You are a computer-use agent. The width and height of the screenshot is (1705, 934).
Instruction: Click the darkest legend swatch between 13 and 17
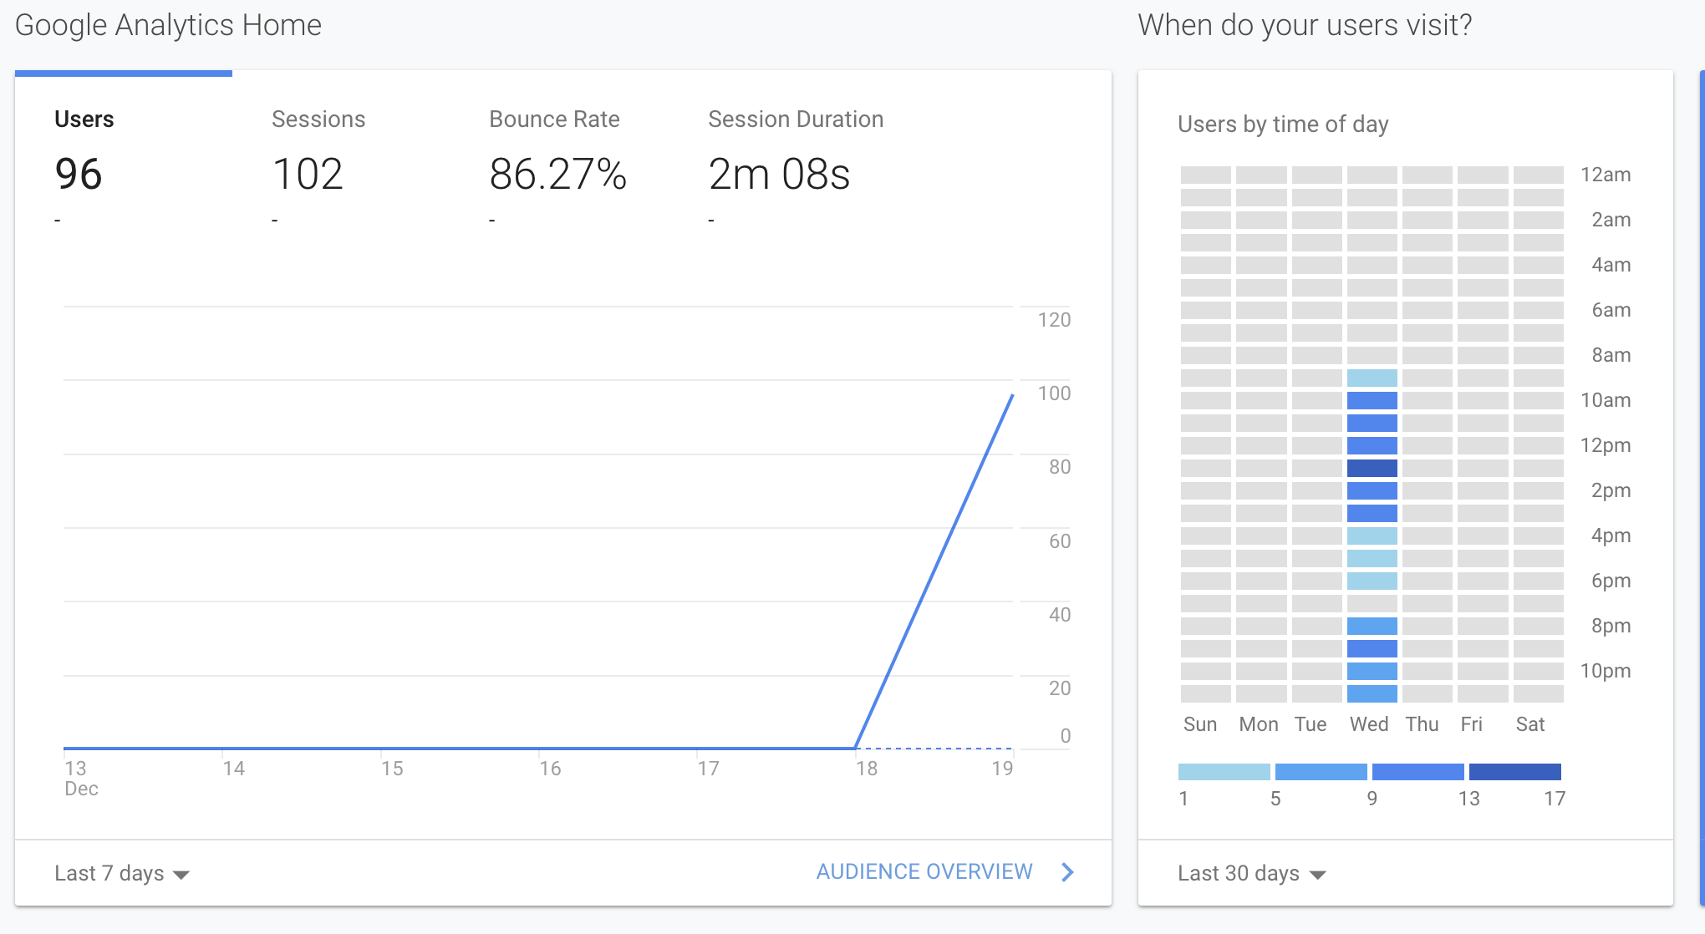coord(1515,772)
